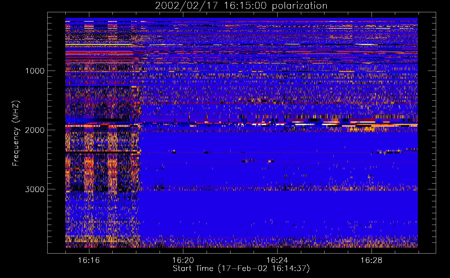This screenshot has width=450, height=278.
Task: Click the 2000 frequency tick label
Action: (x=35, y=130)
